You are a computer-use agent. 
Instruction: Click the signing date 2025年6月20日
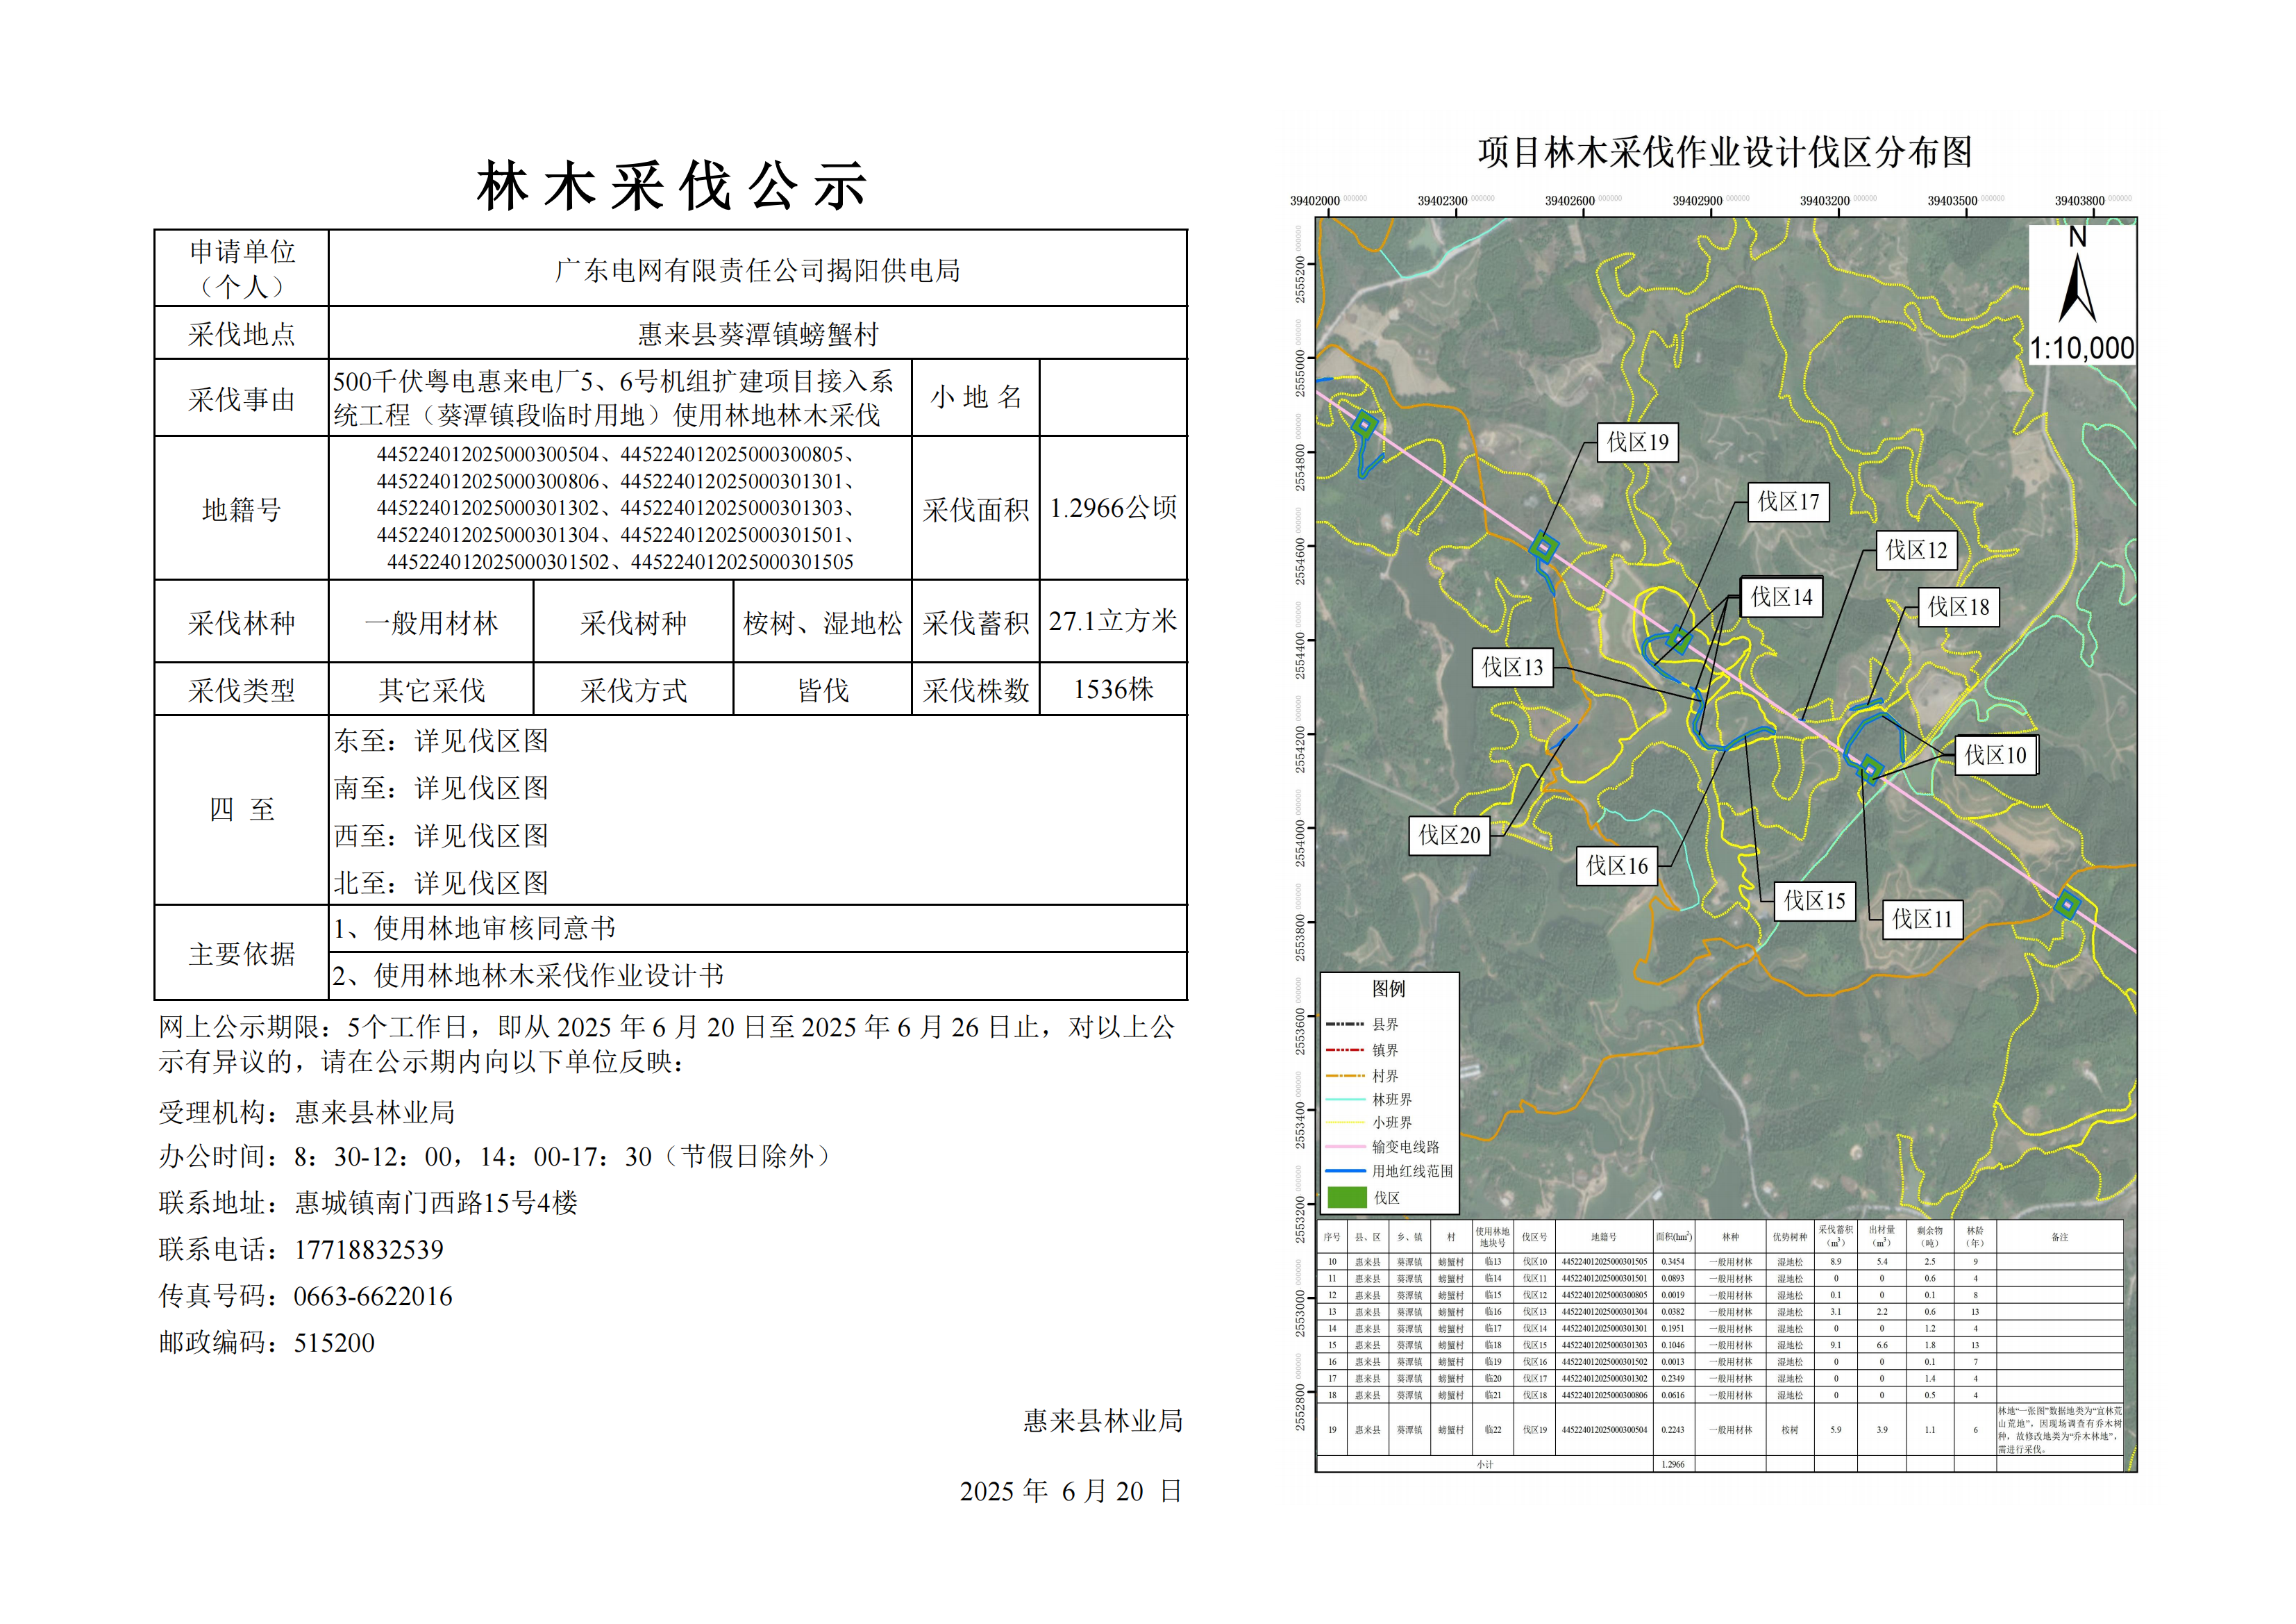click(1071, 1492)
